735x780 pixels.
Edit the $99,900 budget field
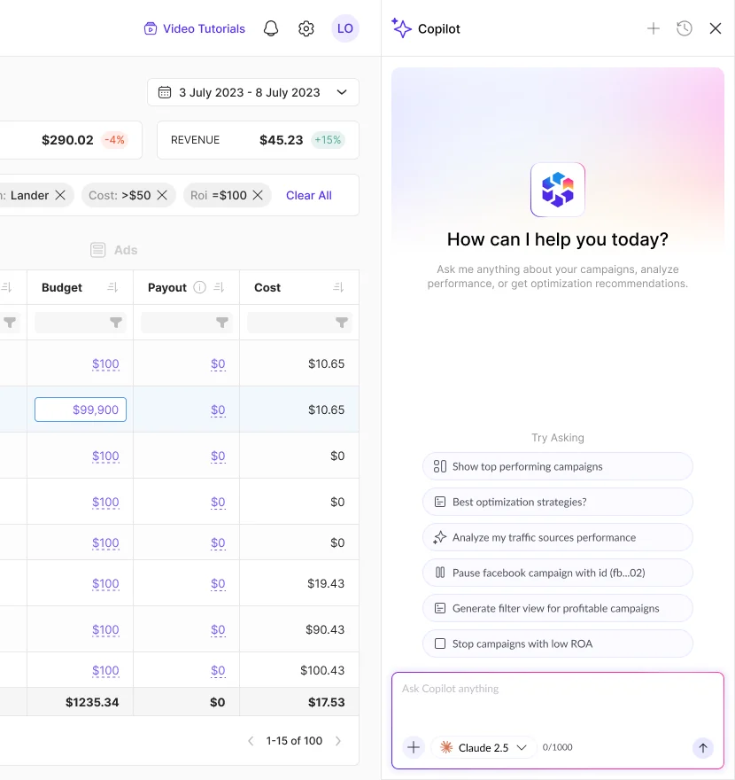pos(81,409)
